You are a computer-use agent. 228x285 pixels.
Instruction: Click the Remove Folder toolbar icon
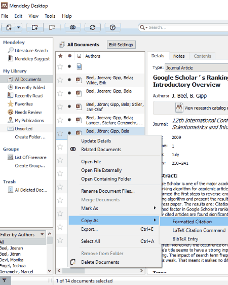[x=52, y=27]
